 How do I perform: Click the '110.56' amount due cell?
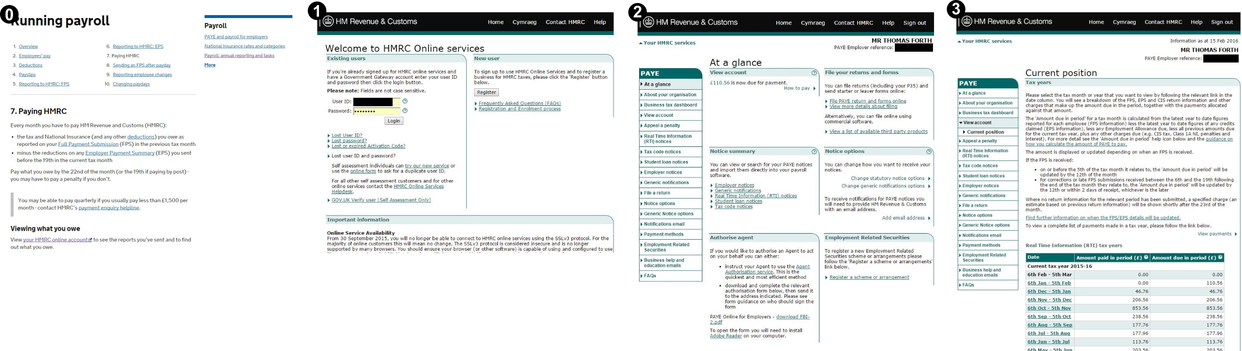pyautogui.click(x=1188, y=283)
